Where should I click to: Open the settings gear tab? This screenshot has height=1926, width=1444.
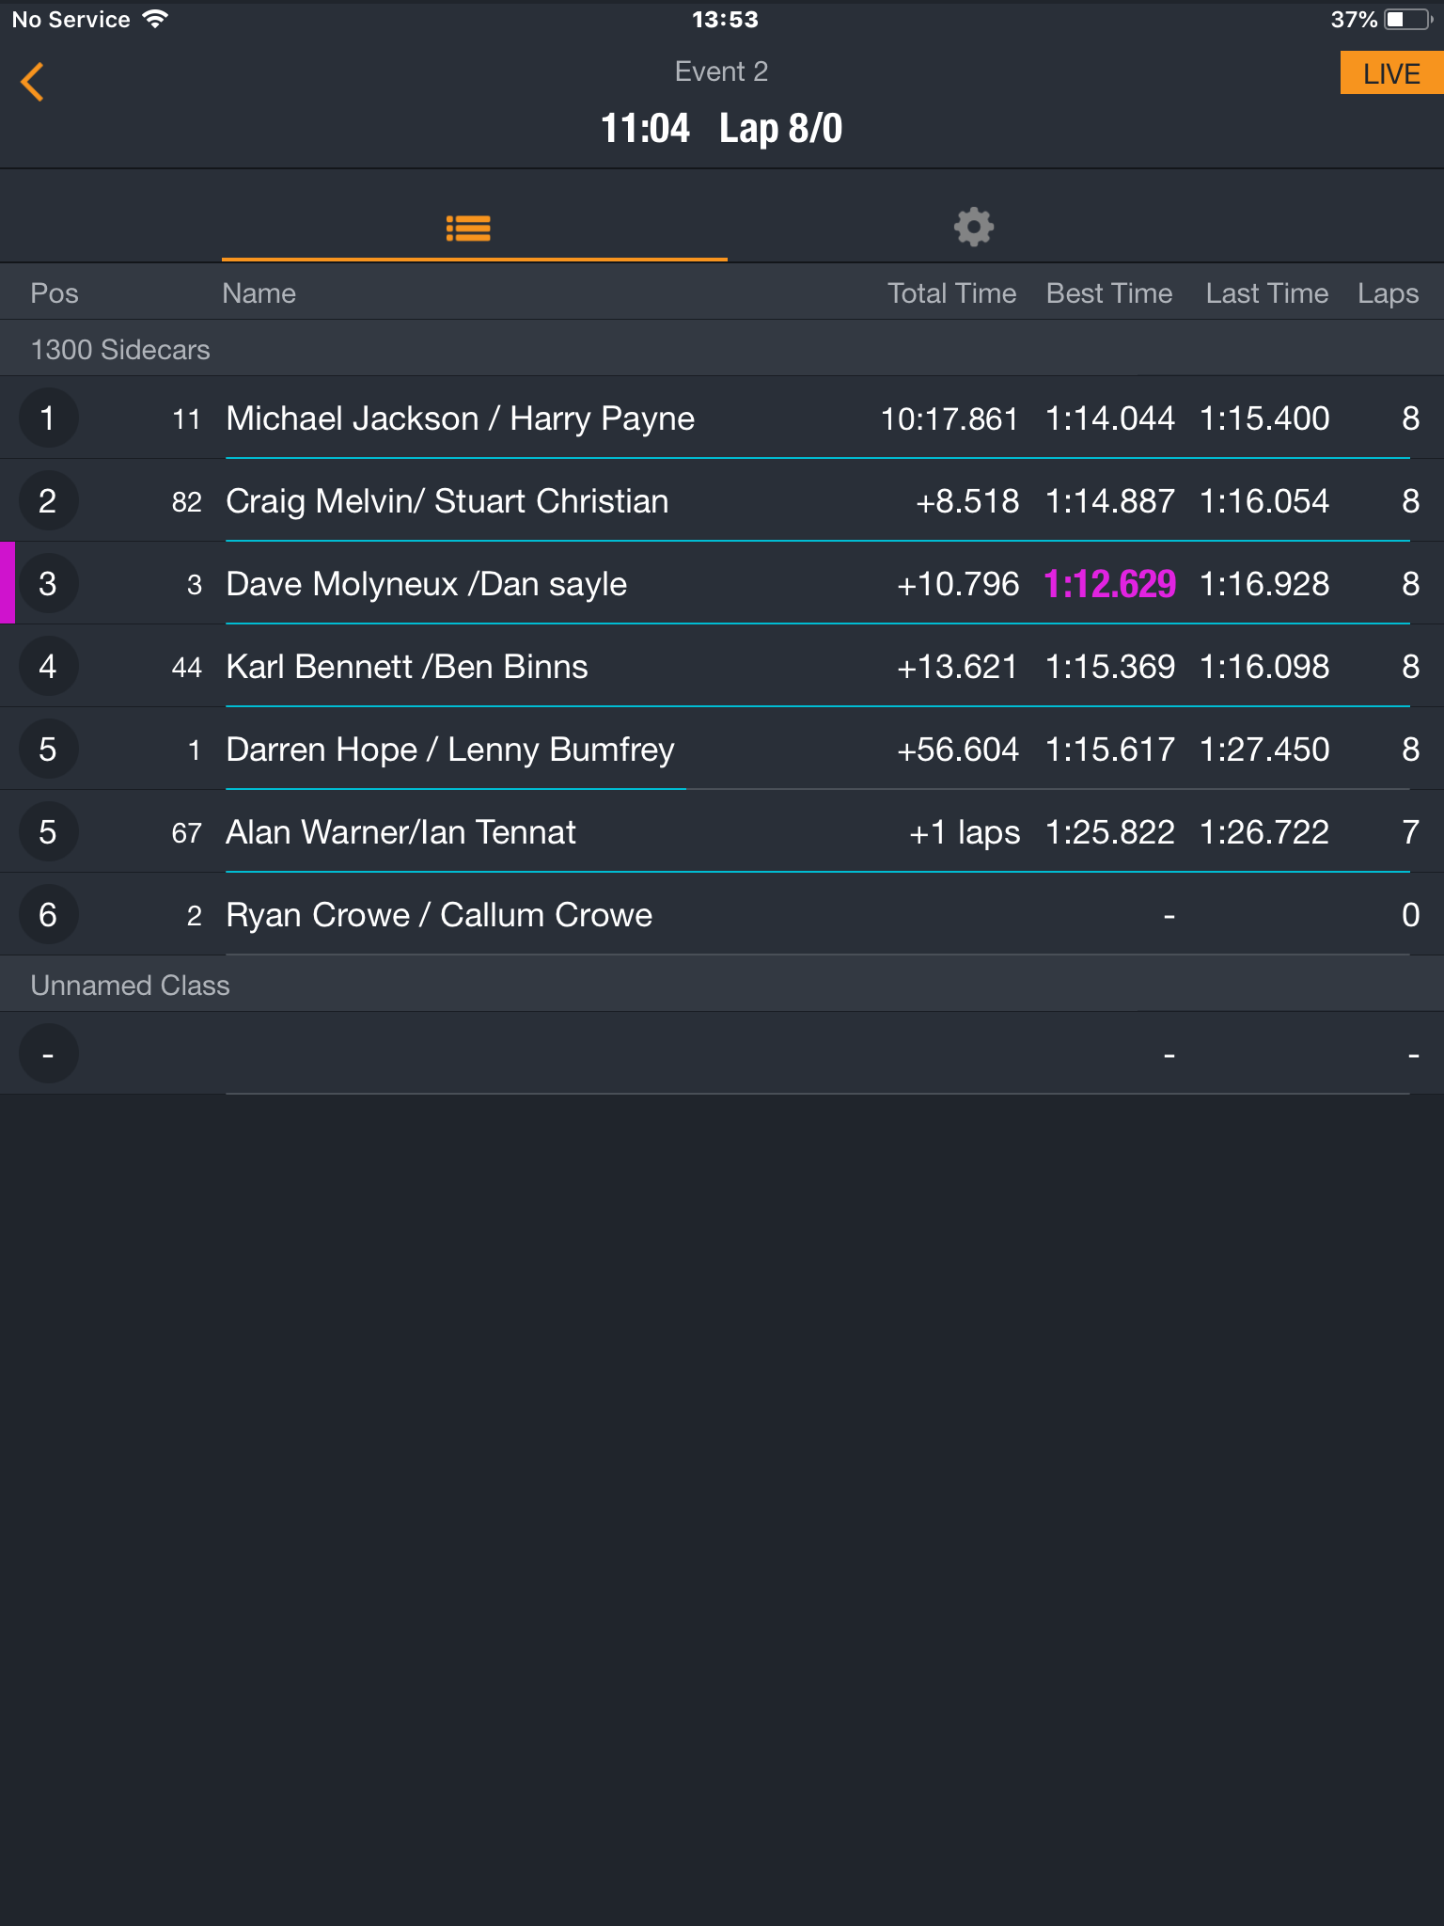tap(974, 227)
